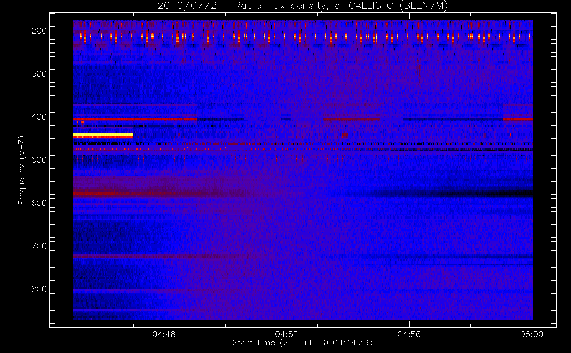571x353 pixels.
Task: Click the 400 frequency tick label
Action: pos(39,117)
